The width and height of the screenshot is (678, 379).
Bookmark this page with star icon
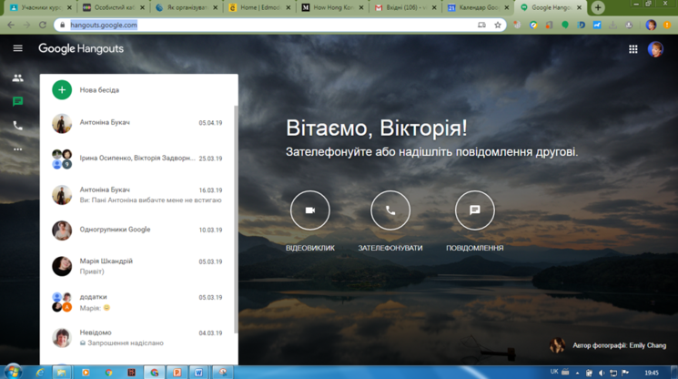pyautogui.click(x=498, y=26)
